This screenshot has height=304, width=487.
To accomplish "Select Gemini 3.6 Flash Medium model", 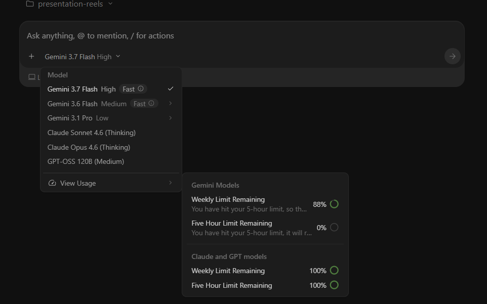I will (x=110, y=104).
